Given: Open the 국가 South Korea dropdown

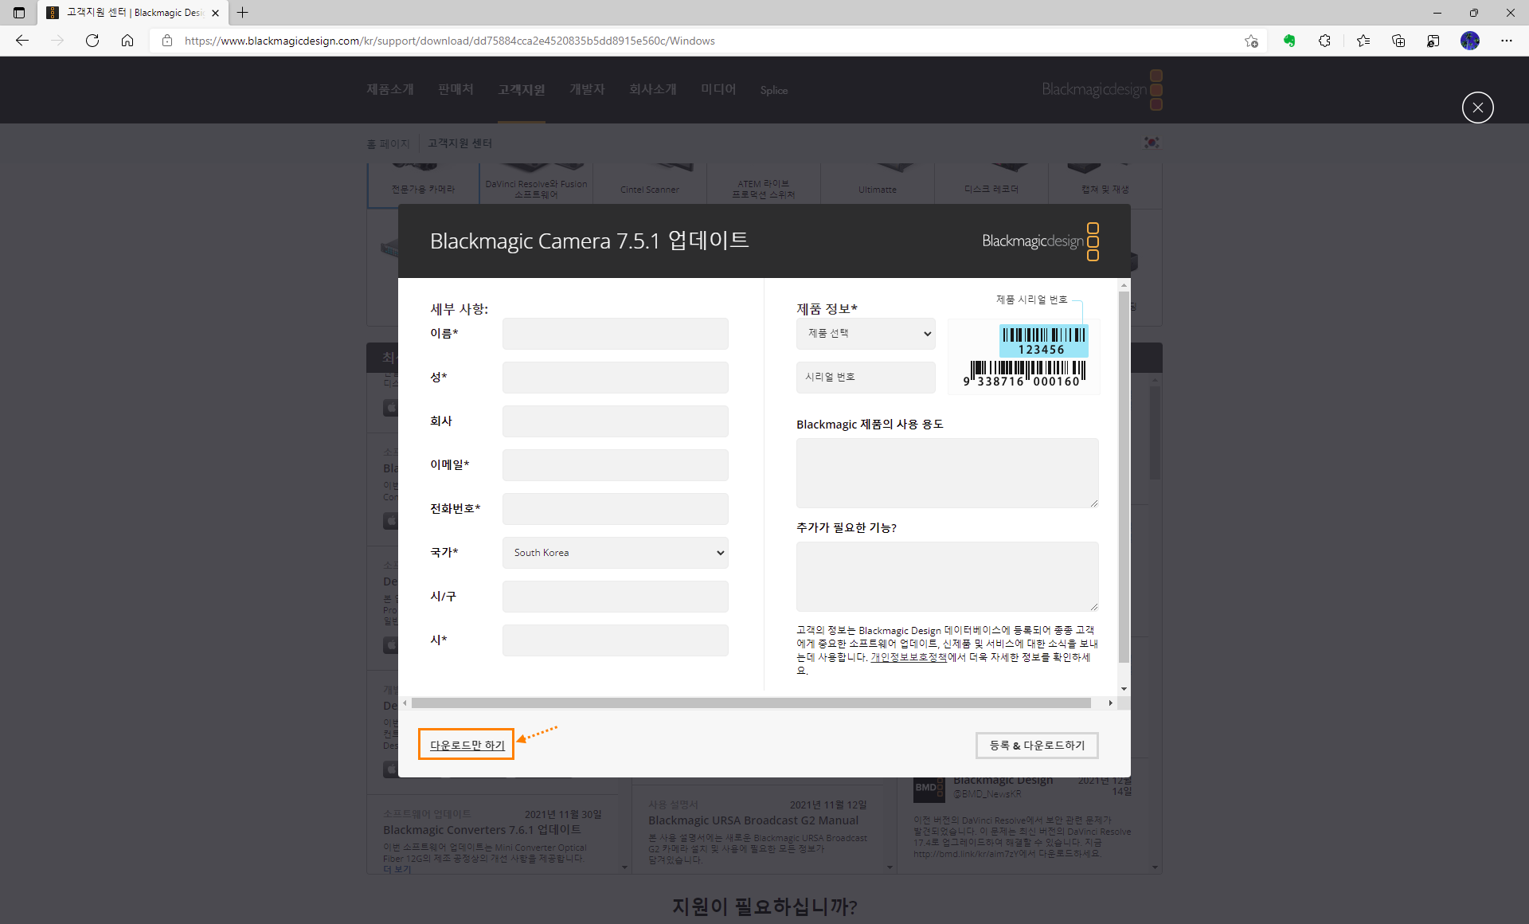Looking at the screenshot, I should [x=616, y=553].
